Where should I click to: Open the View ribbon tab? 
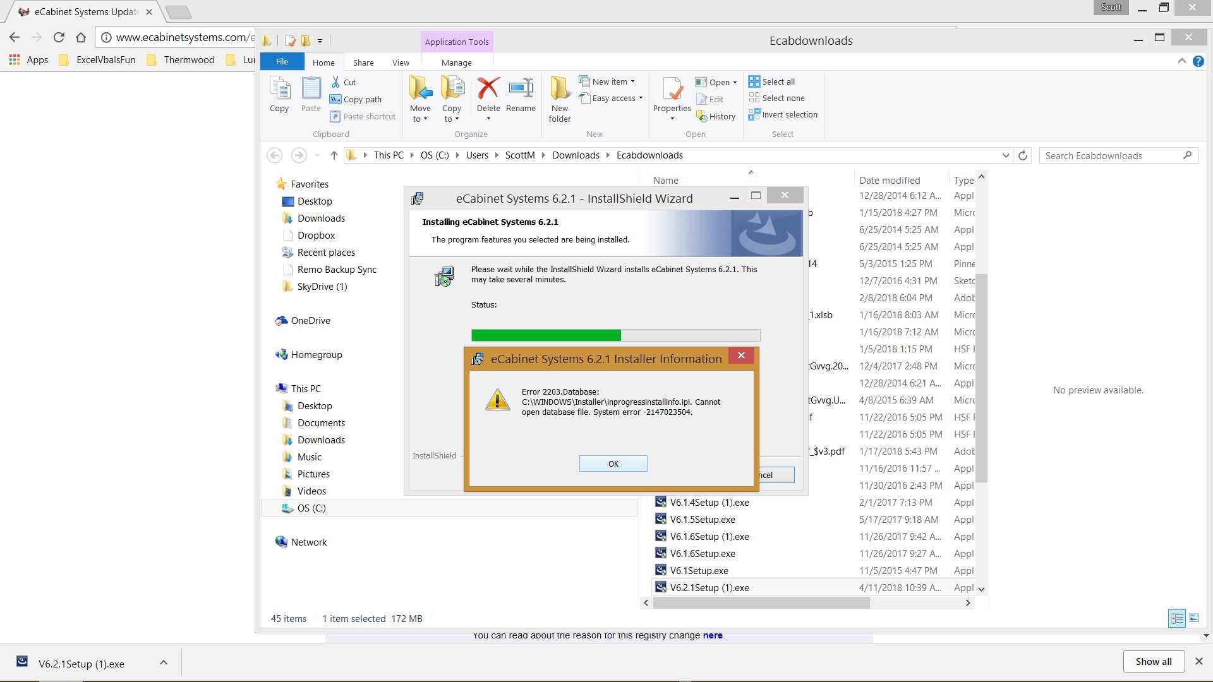coord(401,63)
